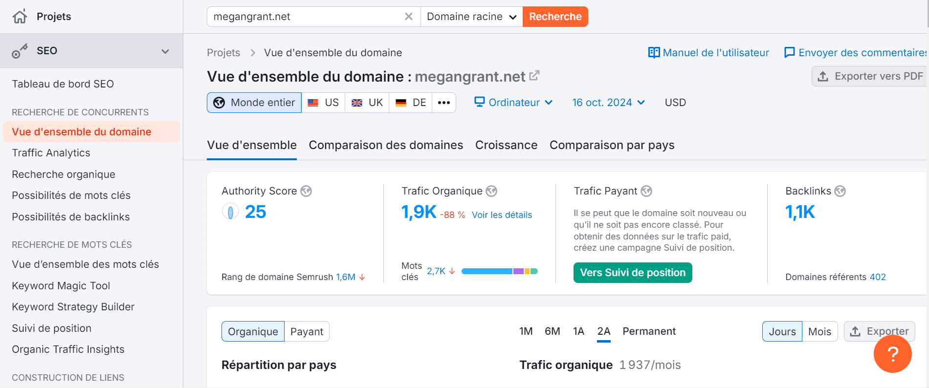929x388 pixels.
Task: Click the globe info icon next to Trafic Payant
Action: pyautogui.click(x=646, y=191)
